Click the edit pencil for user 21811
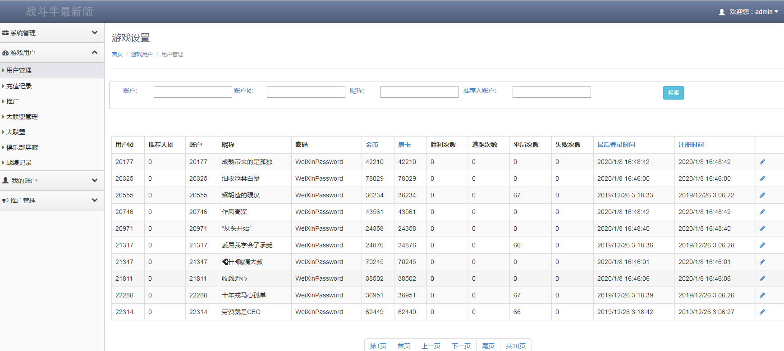This screenshot has width=784, height=351. 762,278
